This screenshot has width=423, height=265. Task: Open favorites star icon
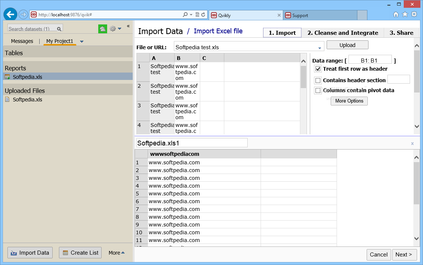pos(405,14)
